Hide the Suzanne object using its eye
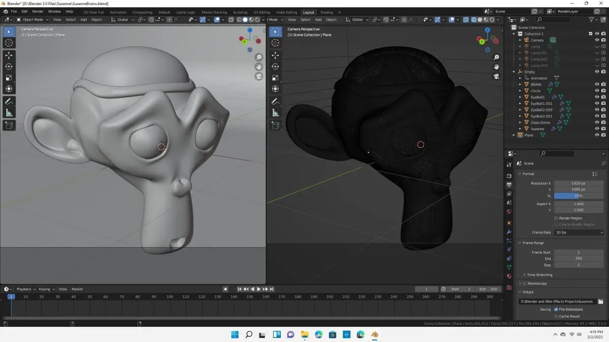609x342 pixels. (597, 129)
